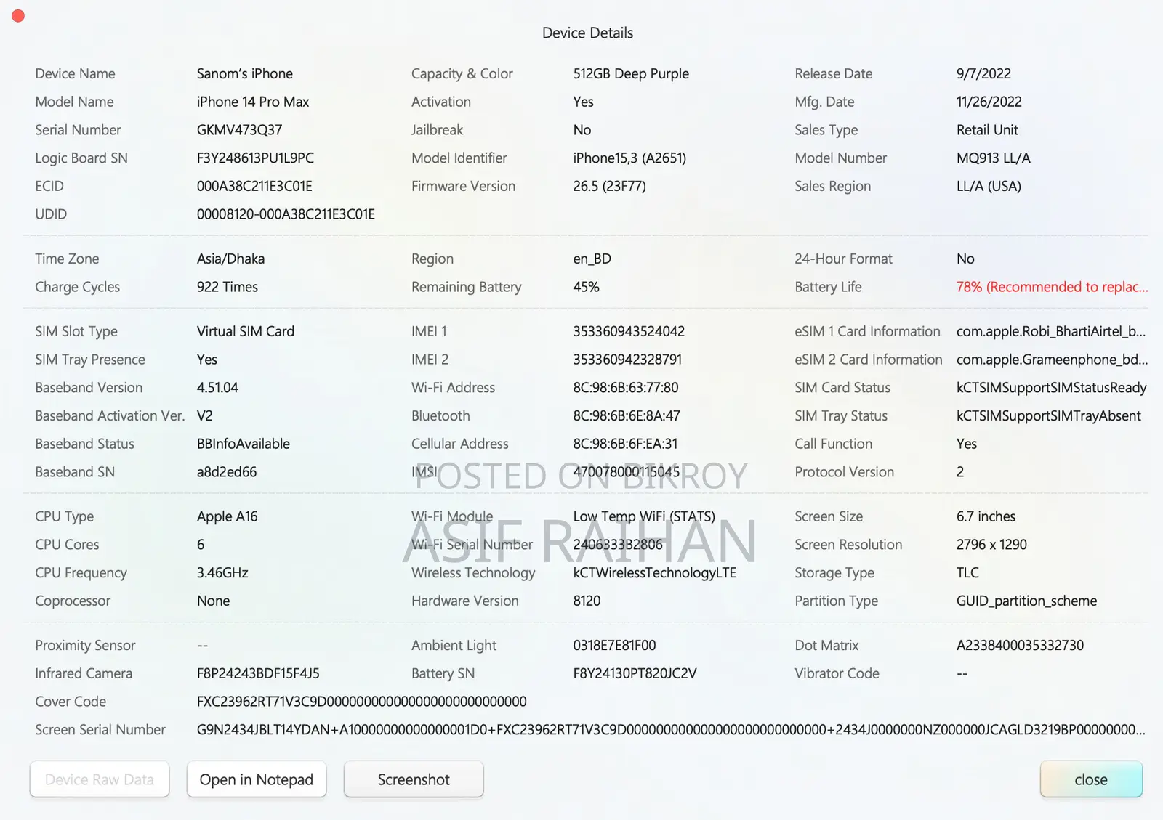Click the Screenshot button

coord(414,779)
